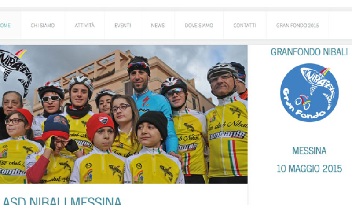Click the bicycle graphic inside the blue logo

pos(303,102)
